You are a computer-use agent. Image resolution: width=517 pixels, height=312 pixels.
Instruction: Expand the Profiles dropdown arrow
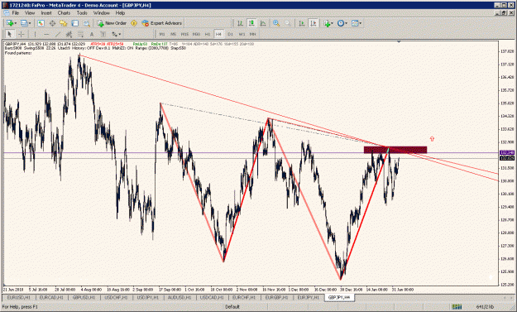coord(30,23)
